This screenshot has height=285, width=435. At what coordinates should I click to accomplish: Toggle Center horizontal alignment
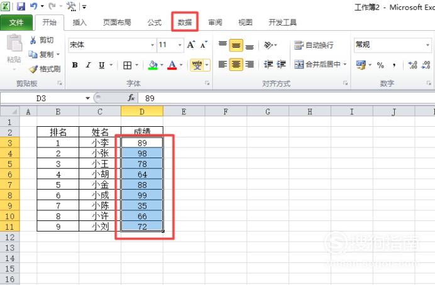click(x=236, y=65)
